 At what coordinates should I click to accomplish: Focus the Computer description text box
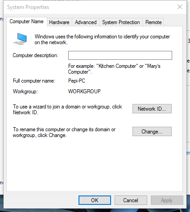120,55
